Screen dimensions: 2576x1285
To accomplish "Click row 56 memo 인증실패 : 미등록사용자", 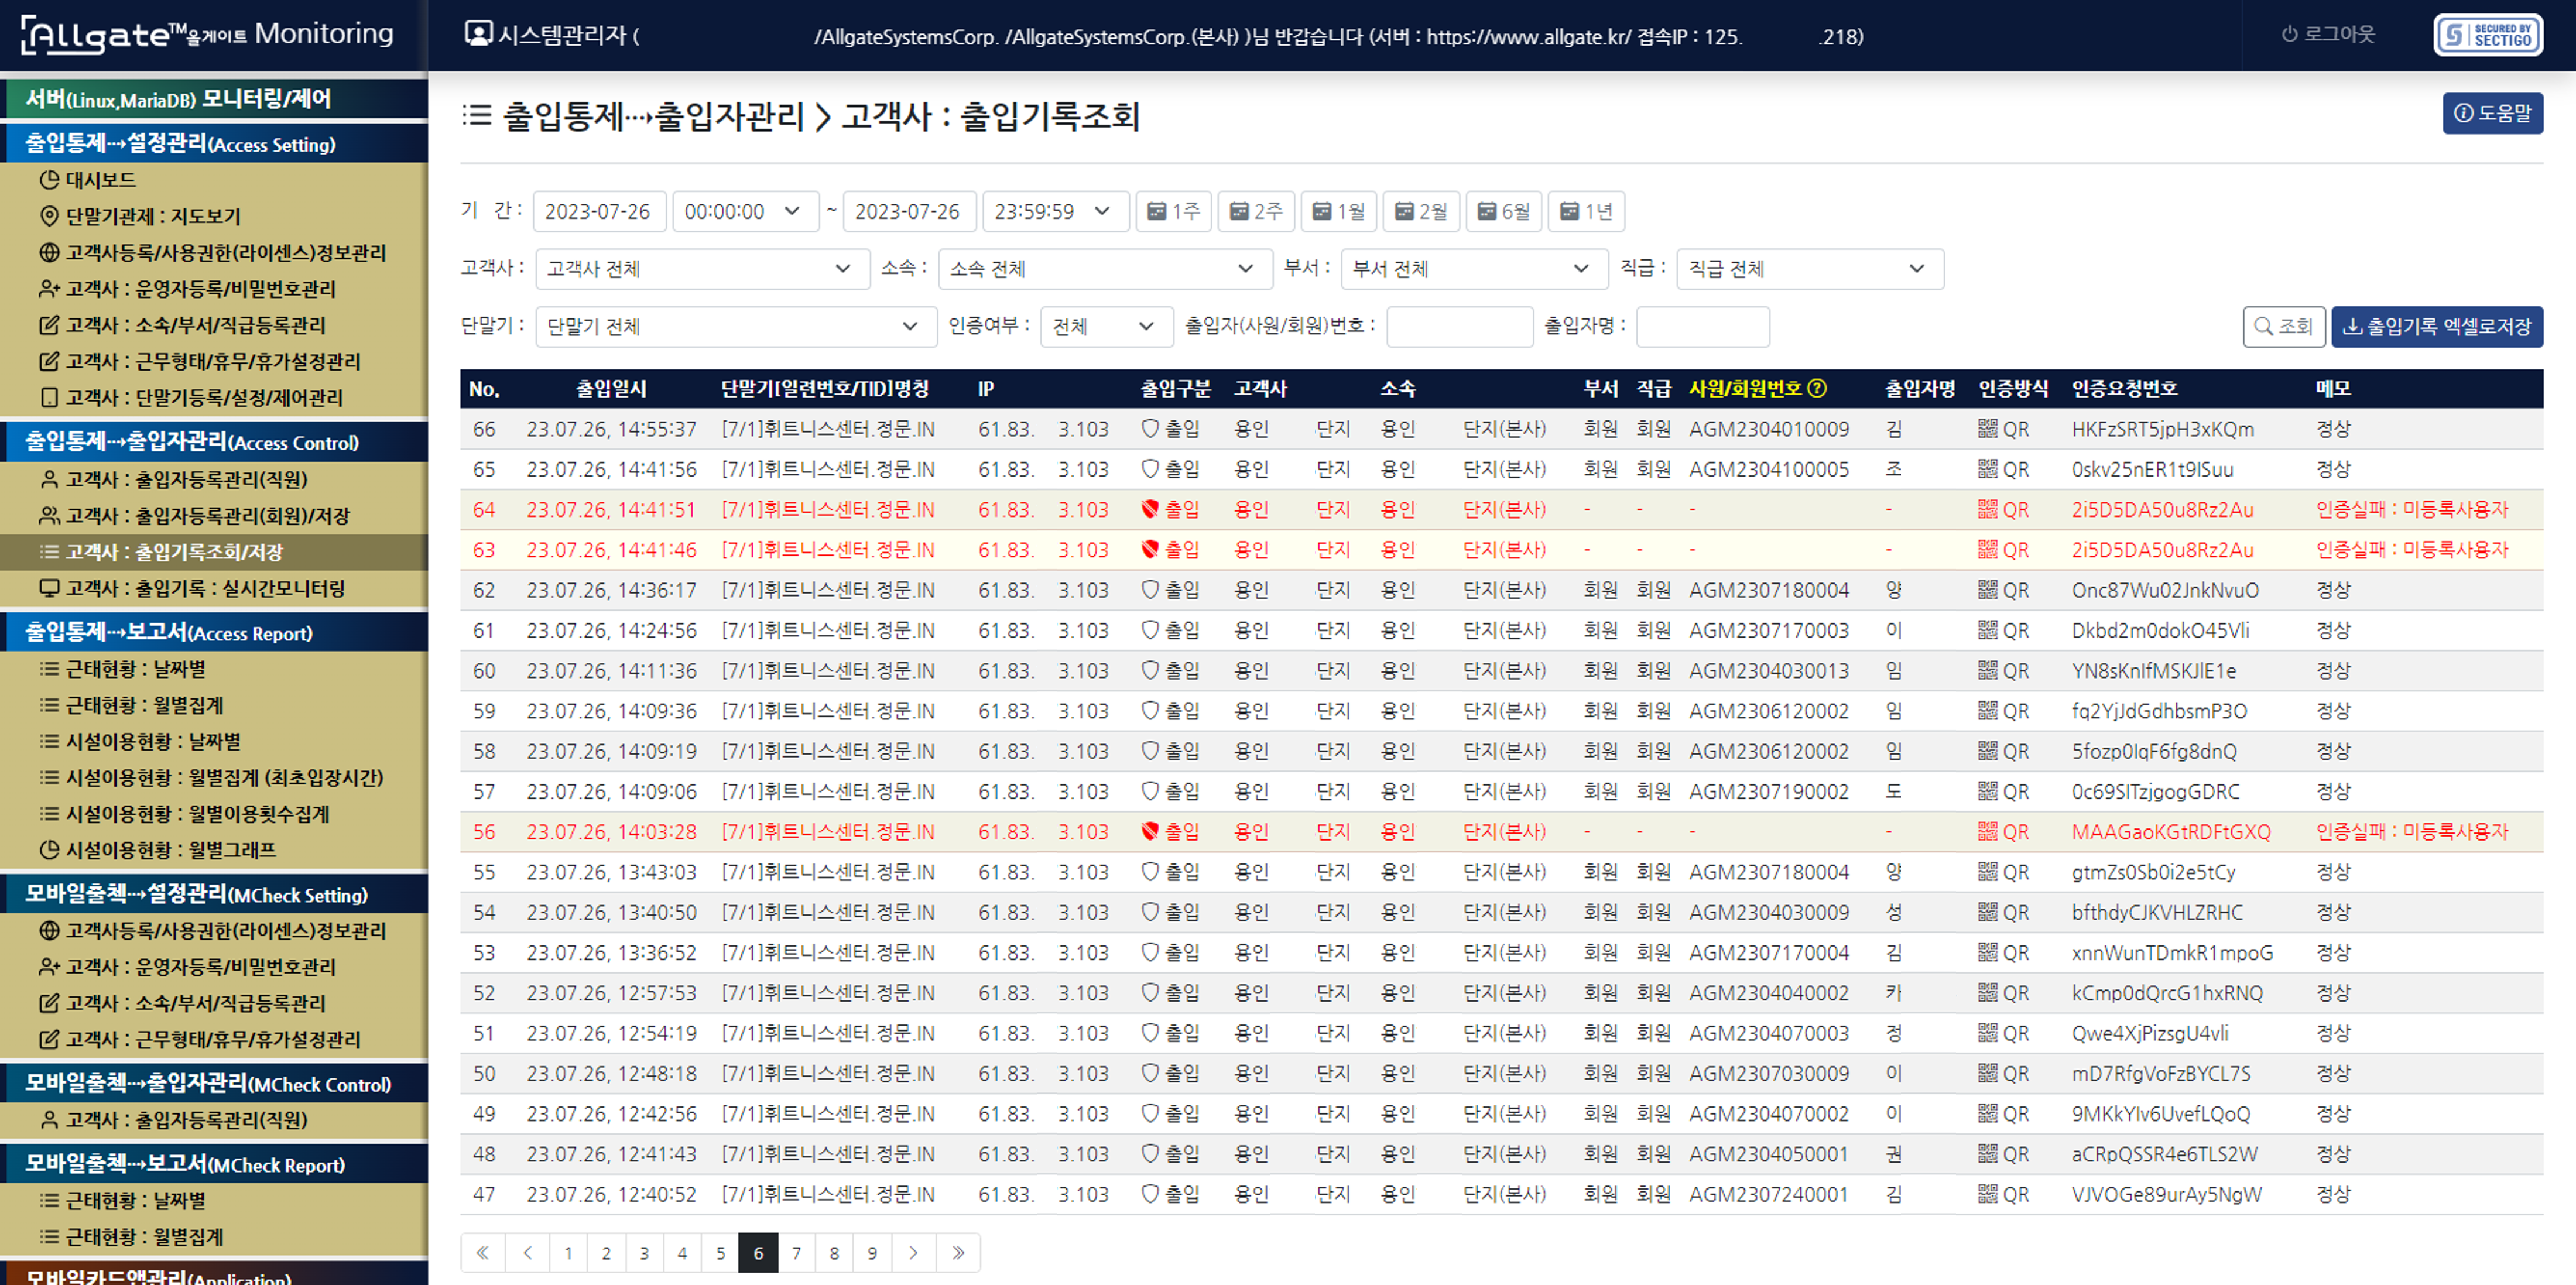I will tap(2412, 831).
